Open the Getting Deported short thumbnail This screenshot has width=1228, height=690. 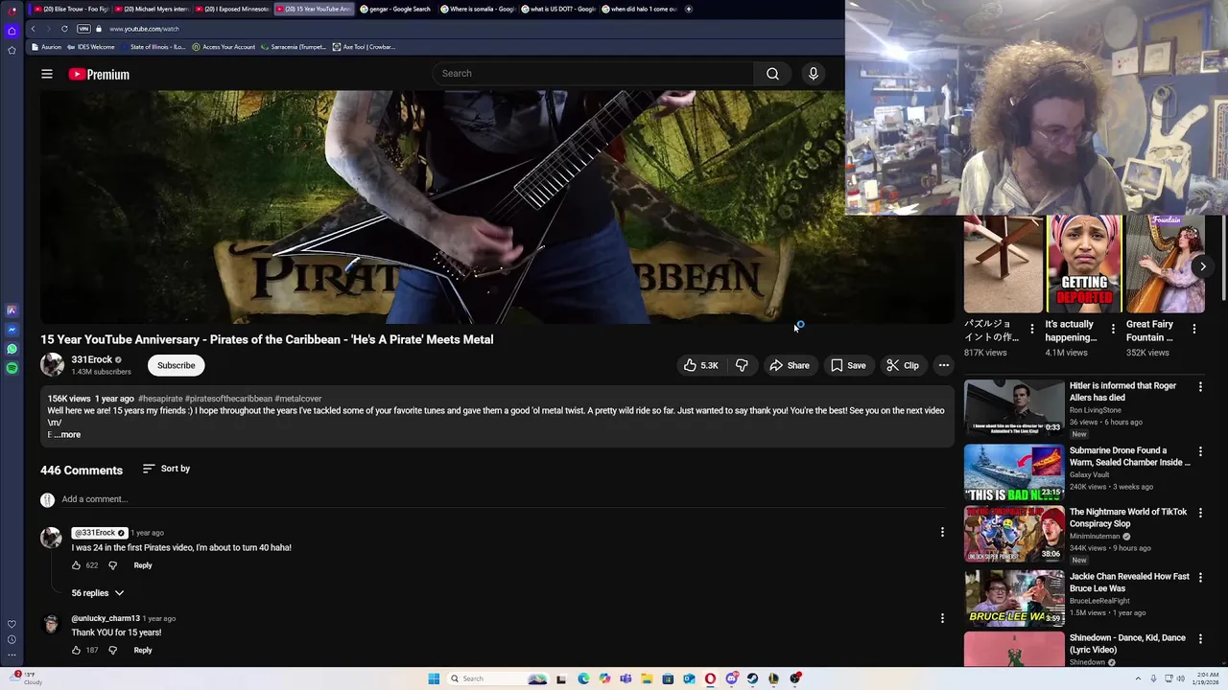coord(1084,264)
